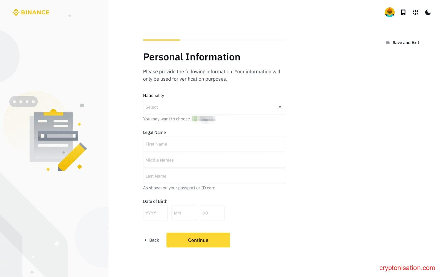The image size is (444, 277).
Task: Go Back to the previous step
Action: pos(154,240)
